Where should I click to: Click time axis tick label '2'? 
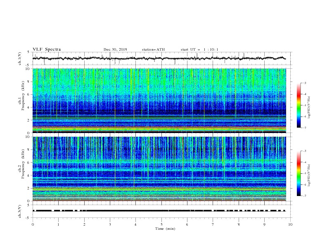[x=84, y=224]
